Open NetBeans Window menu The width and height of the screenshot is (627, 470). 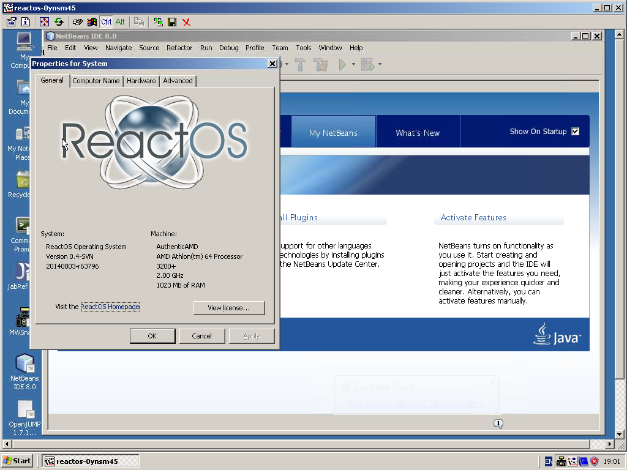click(330, 48)
